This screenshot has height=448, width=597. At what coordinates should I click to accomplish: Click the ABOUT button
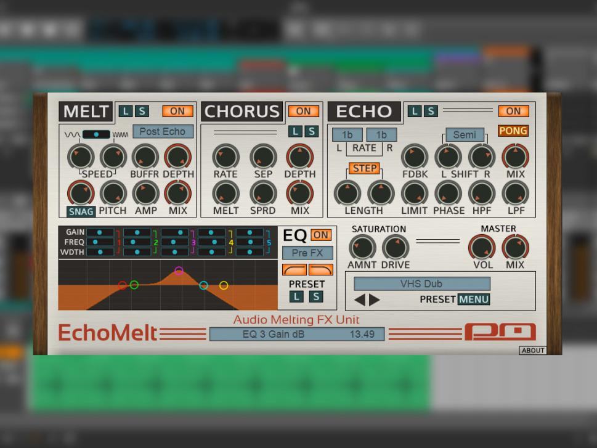(532, 350)
